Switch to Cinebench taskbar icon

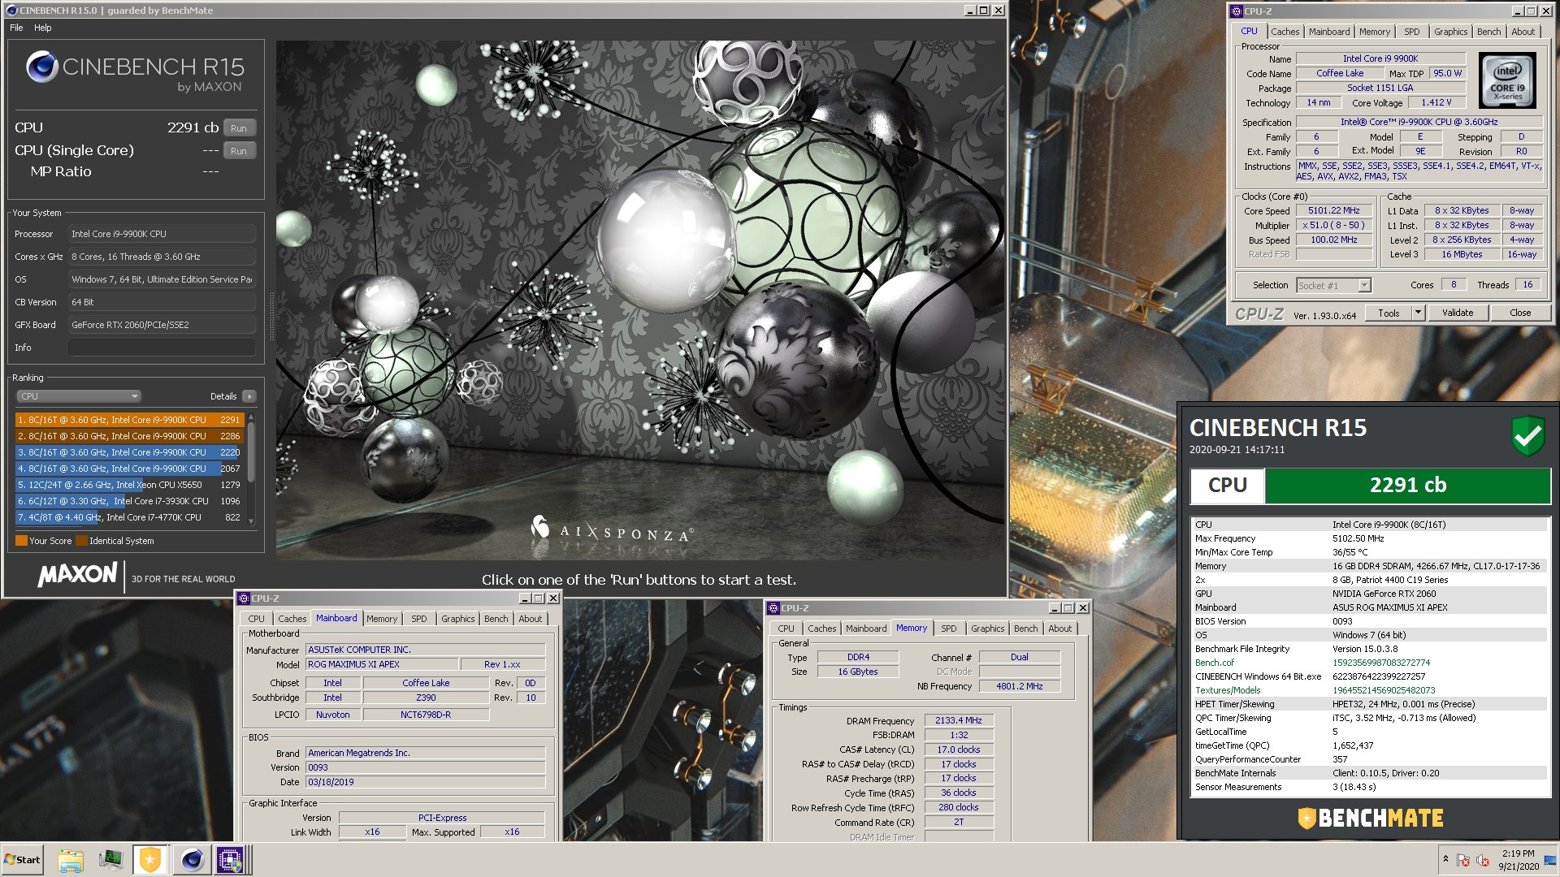click(192, 860)
